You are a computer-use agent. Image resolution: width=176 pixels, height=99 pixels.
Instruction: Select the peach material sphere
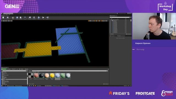click(47, 75)
